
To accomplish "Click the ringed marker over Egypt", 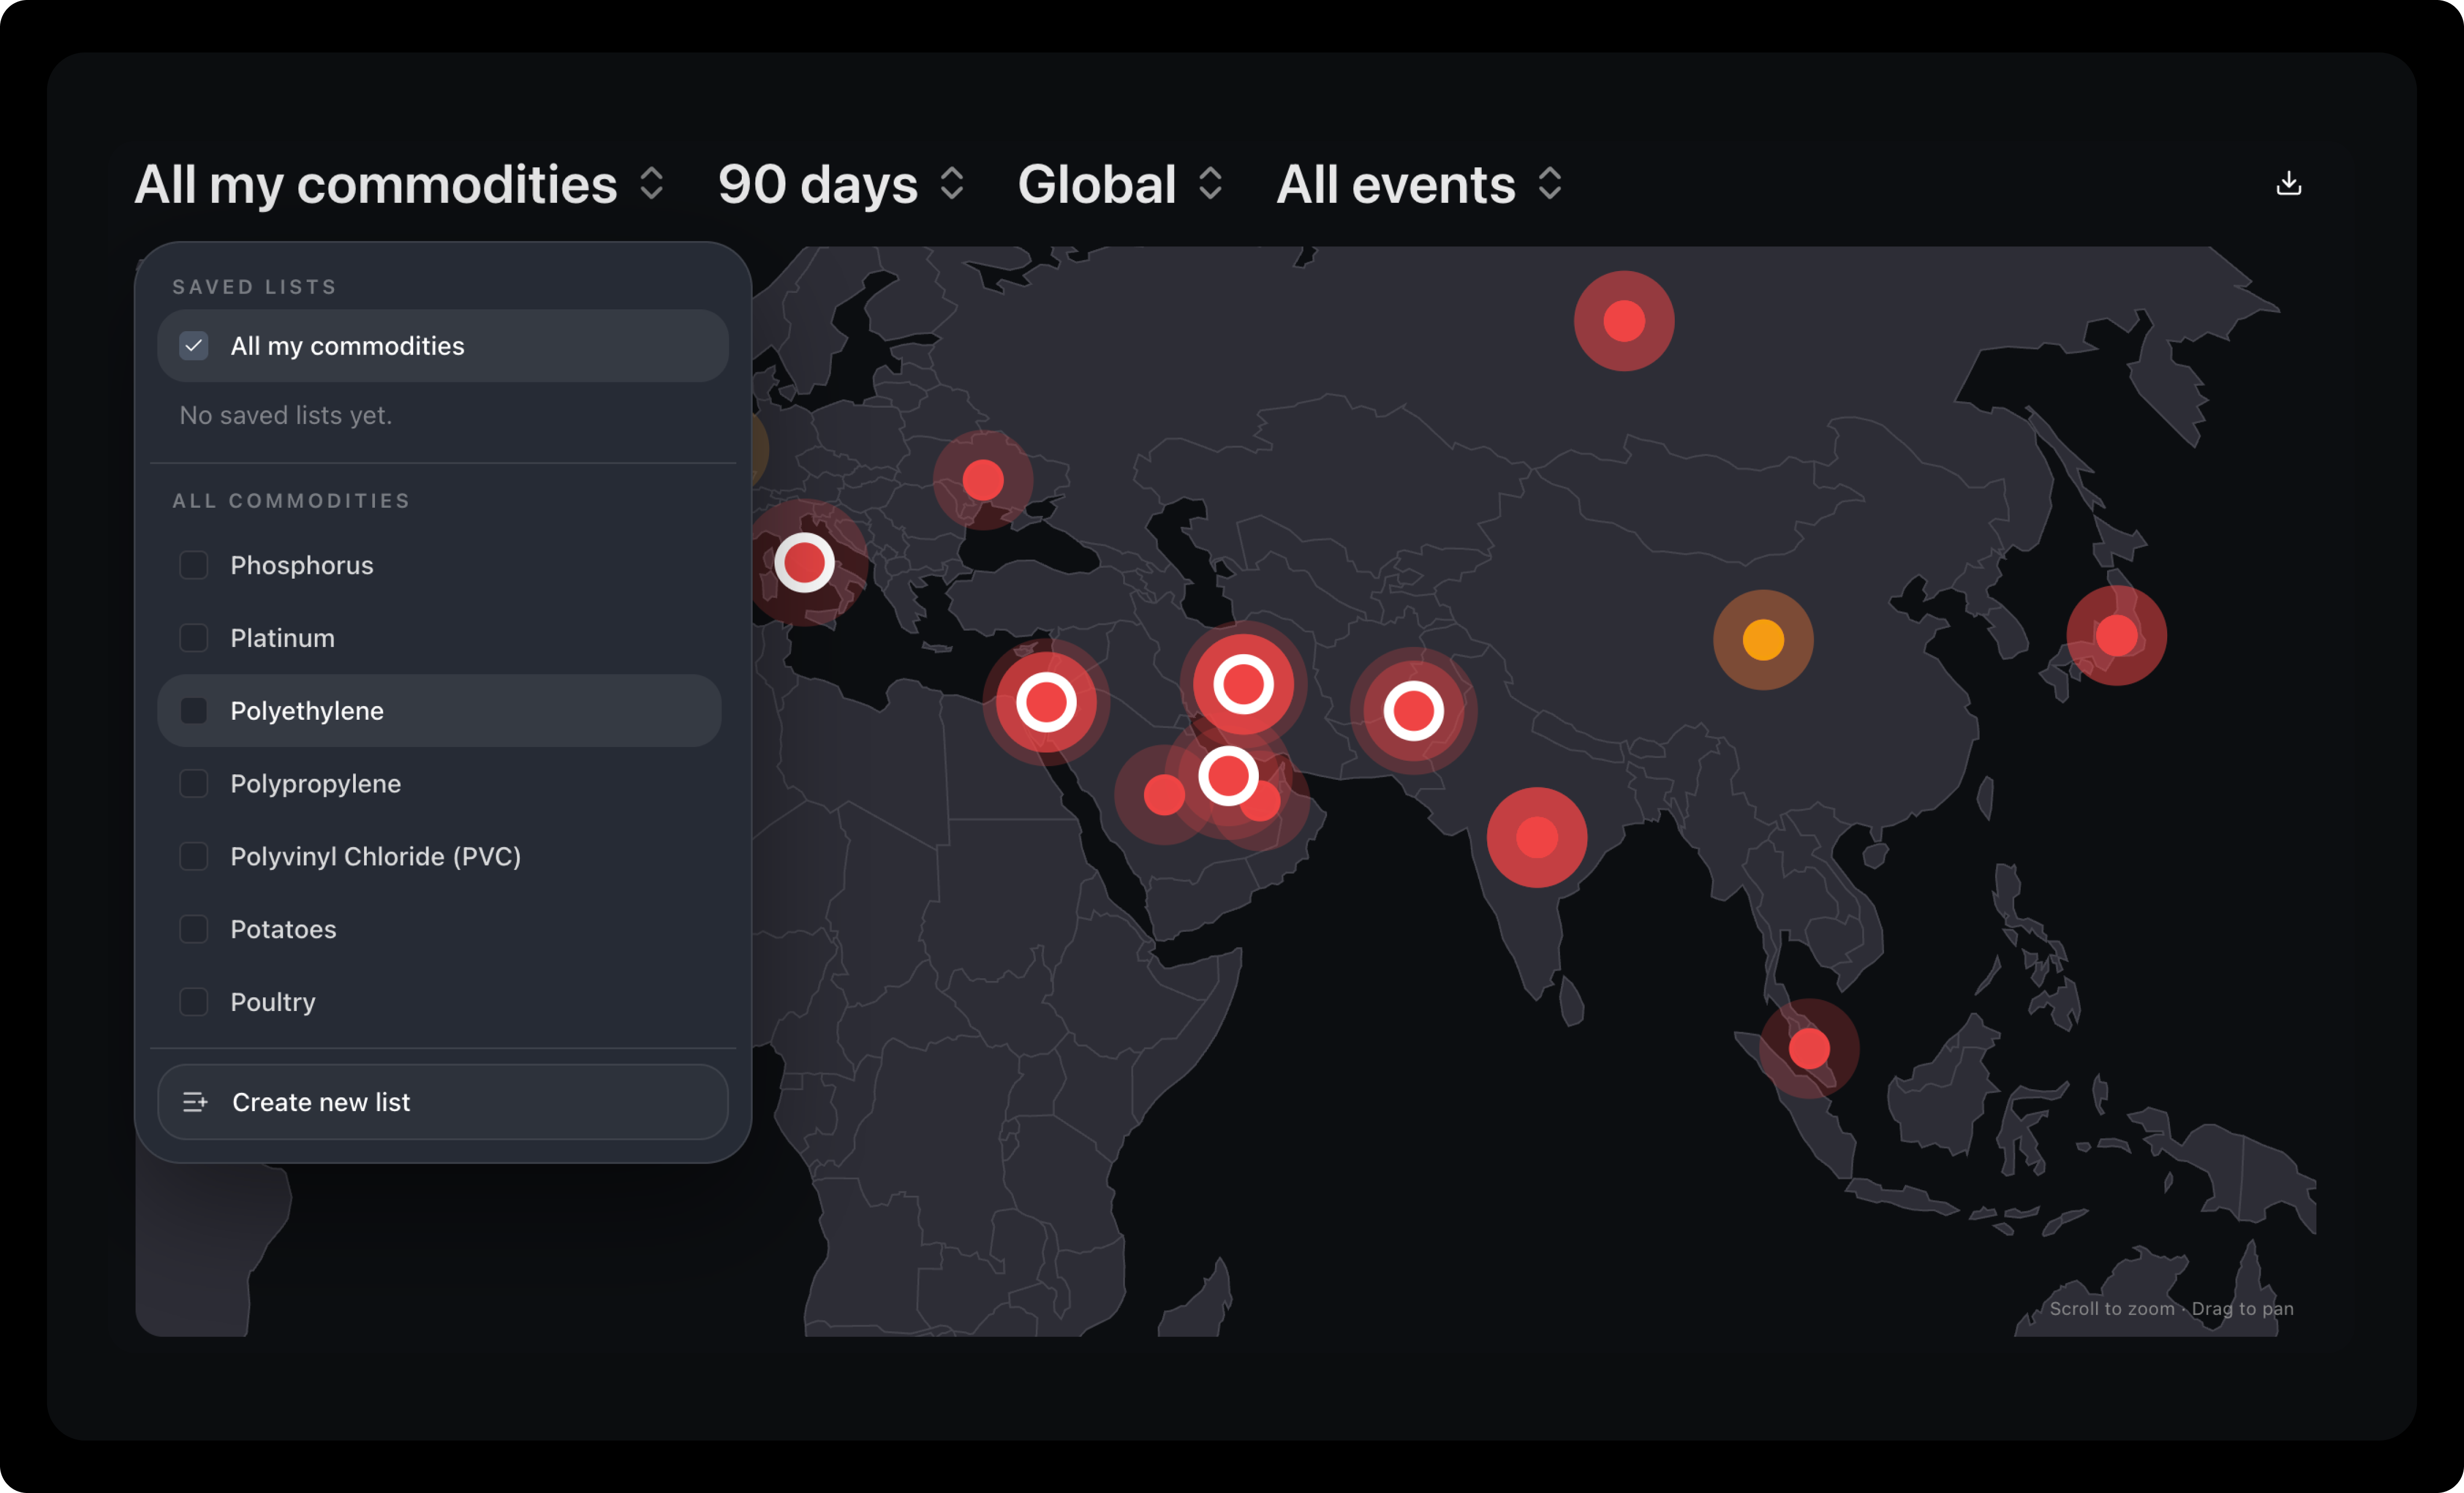I will point(1045,702).
